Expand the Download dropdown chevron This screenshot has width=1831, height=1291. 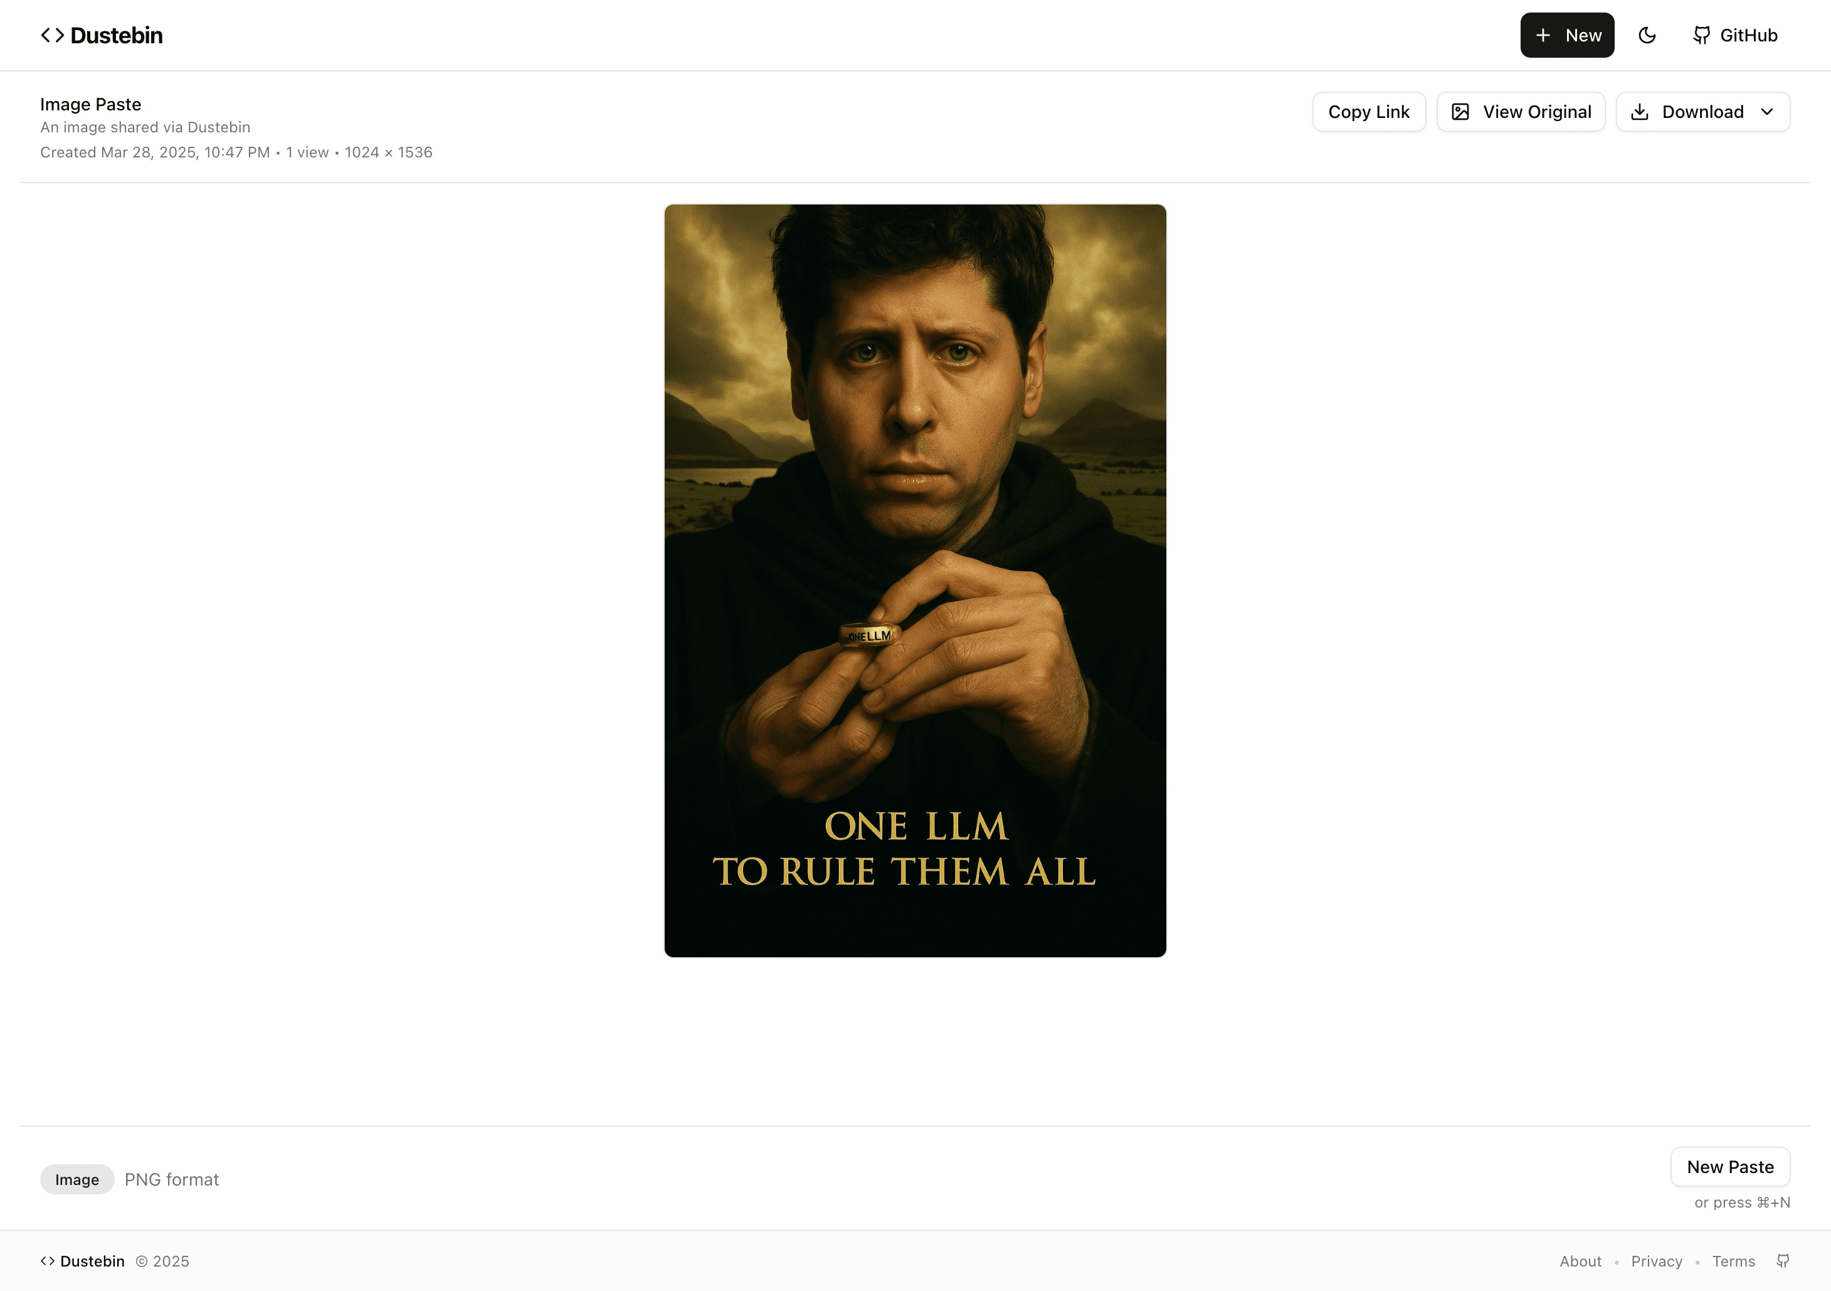(1767, 112)
